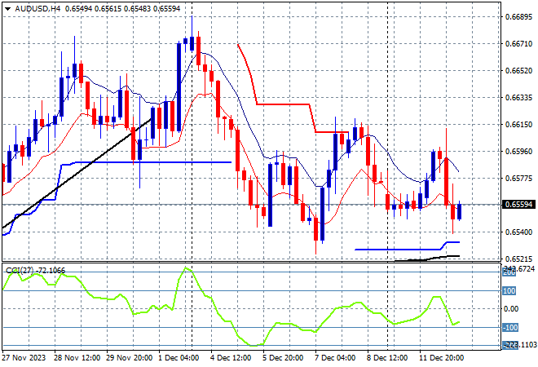Click the CCI 0.00 level label

click(x=510, y=309)
